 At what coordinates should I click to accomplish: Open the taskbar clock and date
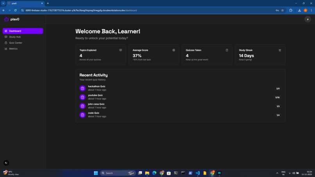coord(307,173)
